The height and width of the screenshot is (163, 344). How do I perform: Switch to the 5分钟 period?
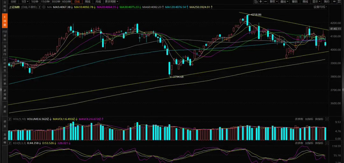[35, 2]
